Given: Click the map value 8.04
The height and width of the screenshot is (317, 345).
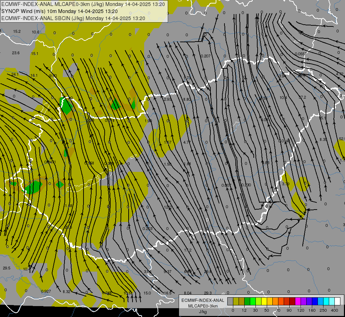Looking at the screenshot, I should click(188, 293).
